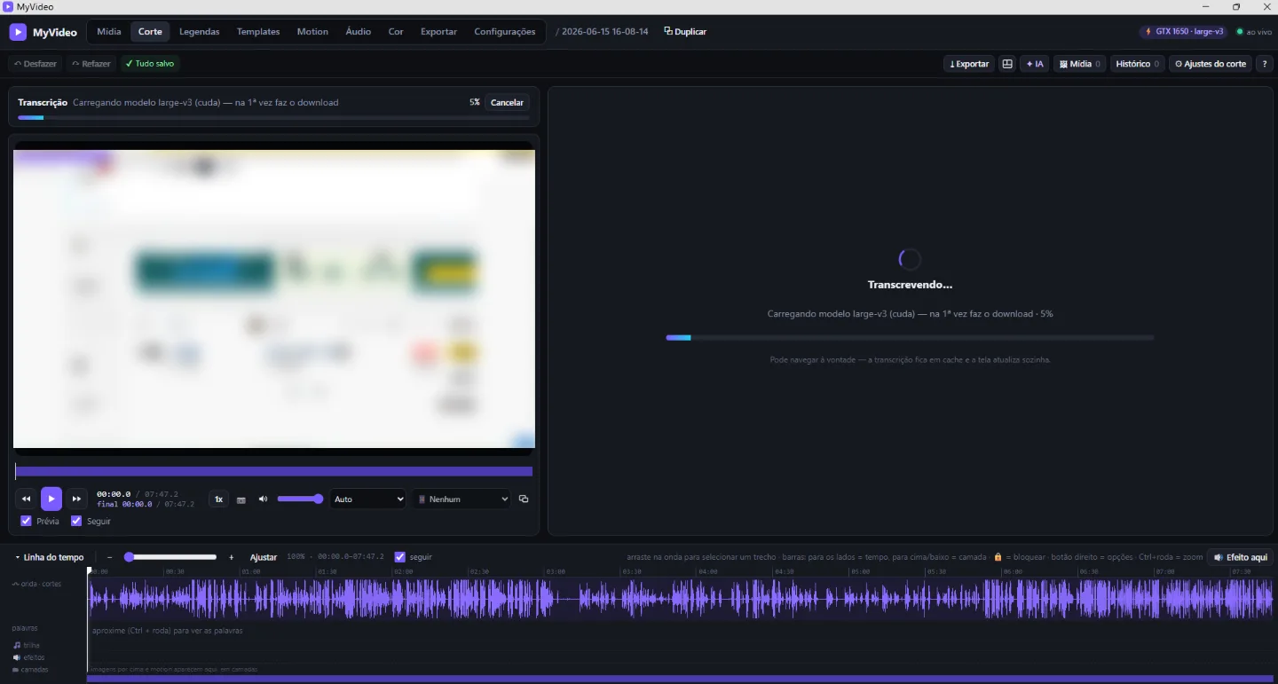
Task: Open the Auto dropdown
Action: 368,499
